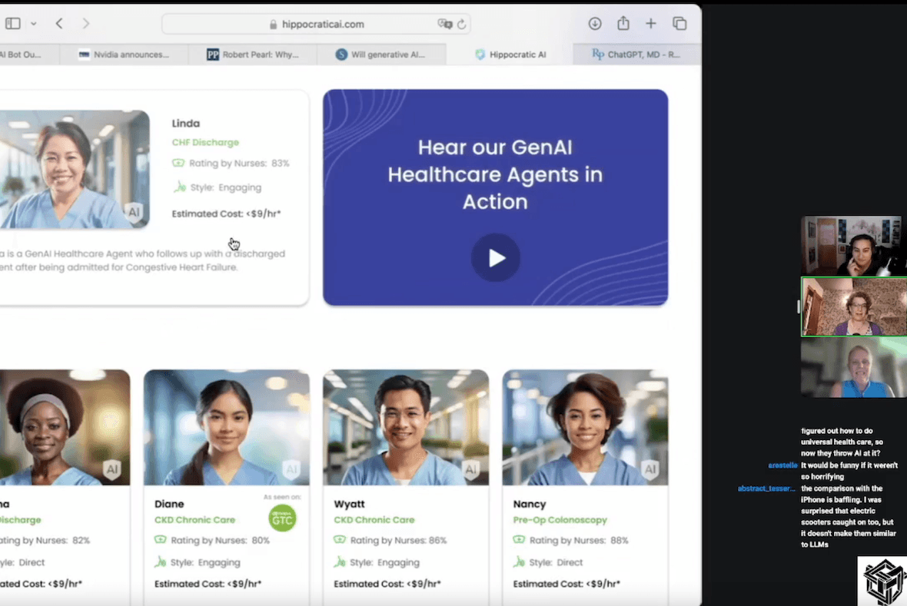Viewport: 907px width, 606px height.
Task: Click rating icon beside Wyatt's 86% rating
Action: [340, 539]
